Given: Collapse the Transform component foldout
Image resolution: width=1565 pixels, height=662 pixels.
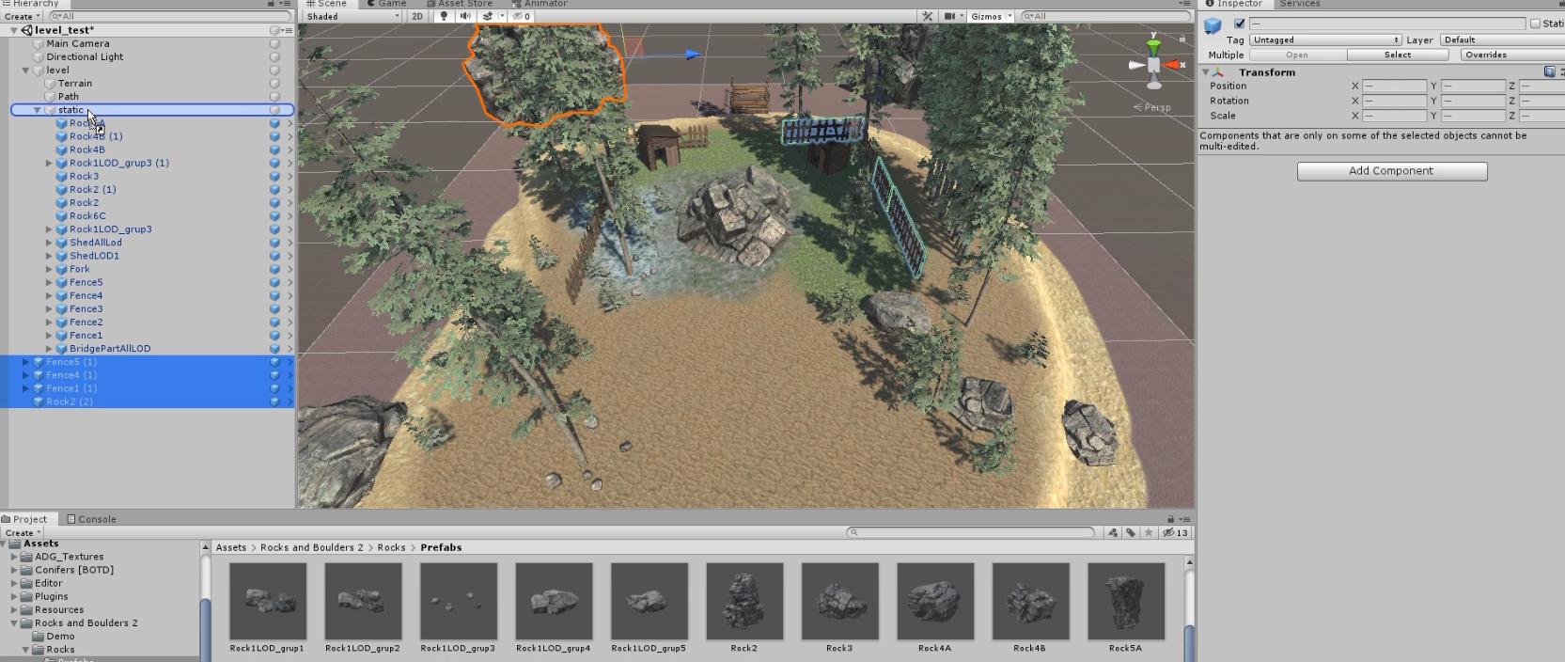Looking at the screenshot, I should click(1206, 71).
